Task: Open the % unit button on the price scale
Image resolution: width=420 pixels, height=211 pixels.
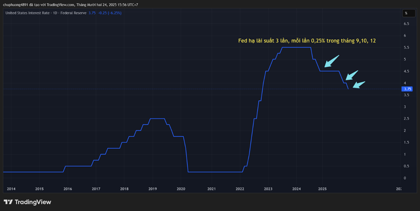Action: pos(406,13)
